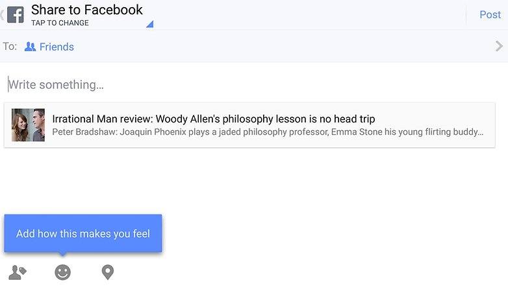Tap the Peter Bradshaw description text
508x289 pixels.
click(x=268, y=132)
